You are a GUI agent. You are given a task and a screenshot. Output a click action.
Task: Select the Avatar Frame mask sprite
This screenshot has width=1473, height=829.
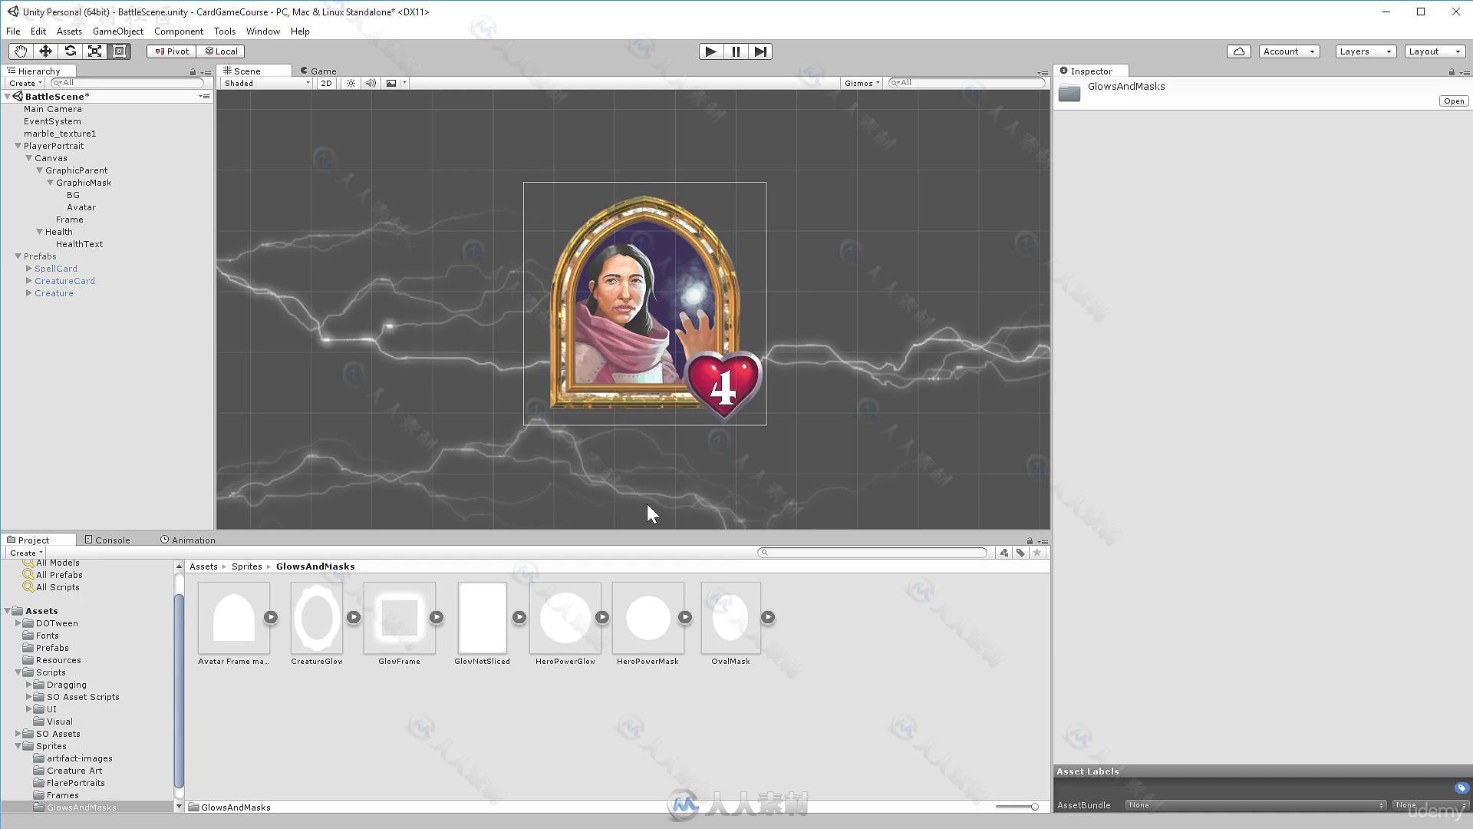pyautogui.click(x=233, y=618)
